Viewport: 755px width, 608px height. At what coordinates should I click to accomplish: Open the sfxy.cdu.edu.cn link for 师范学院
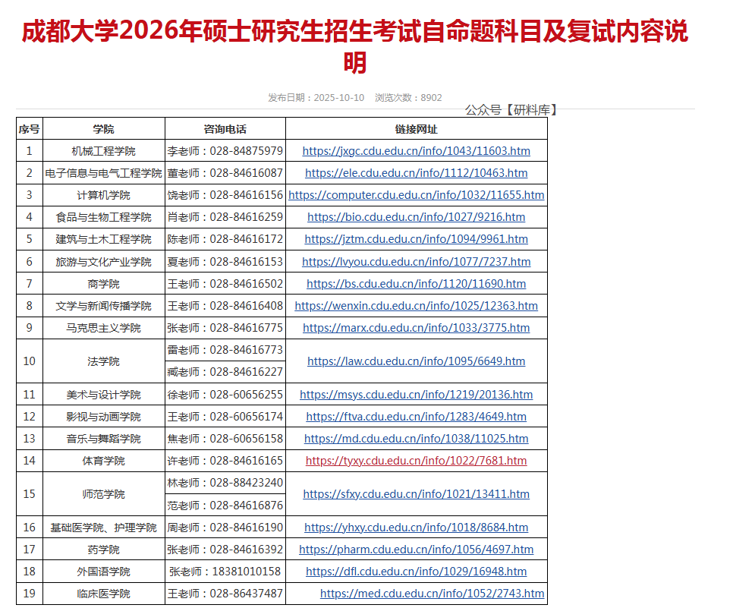point(416,494)
